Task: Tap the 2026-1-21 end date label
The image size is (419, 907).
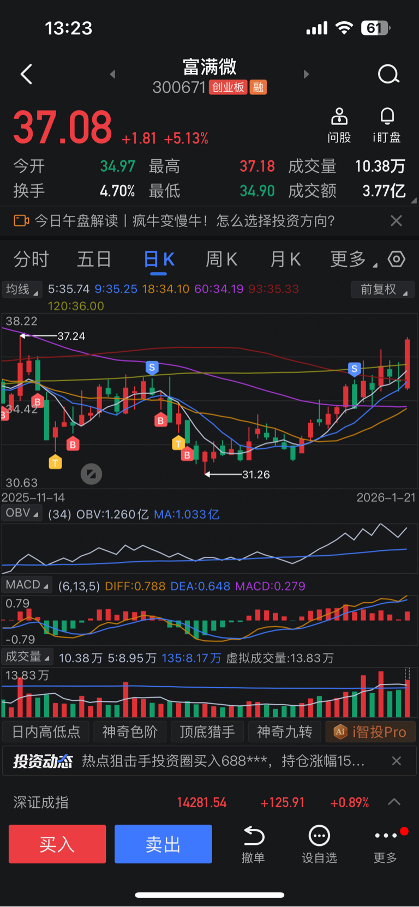Action: [x=386, y=497]
